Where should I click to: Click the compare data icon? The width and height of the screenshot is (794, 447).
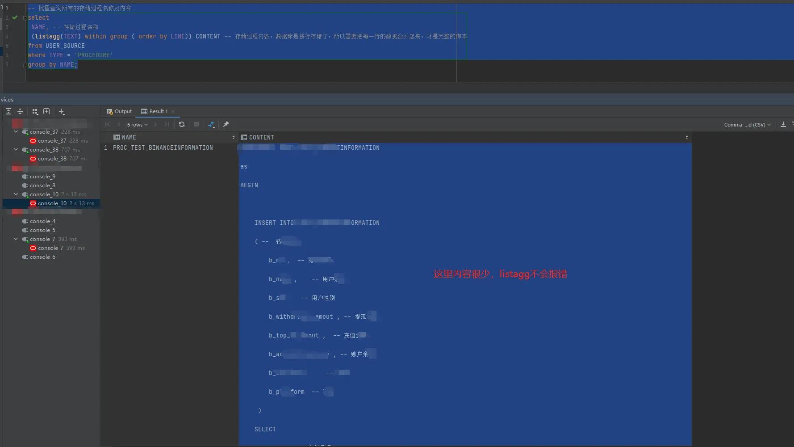point(212,125)
